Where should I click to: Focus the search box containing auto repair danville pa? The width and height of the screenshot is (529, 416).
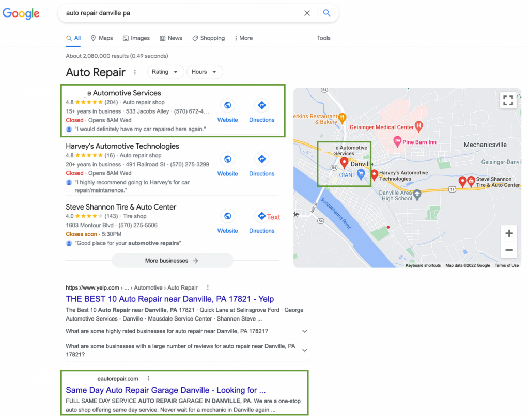tap(182, 13)
